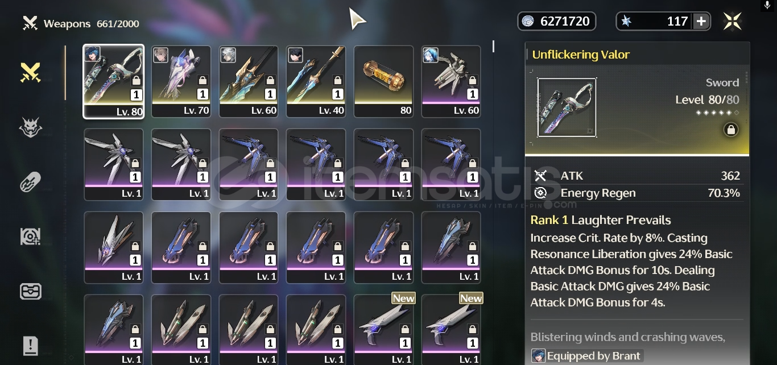777x365 pixels.
Task: Select the golden tube item labeled 80
Action: (383, 81)
